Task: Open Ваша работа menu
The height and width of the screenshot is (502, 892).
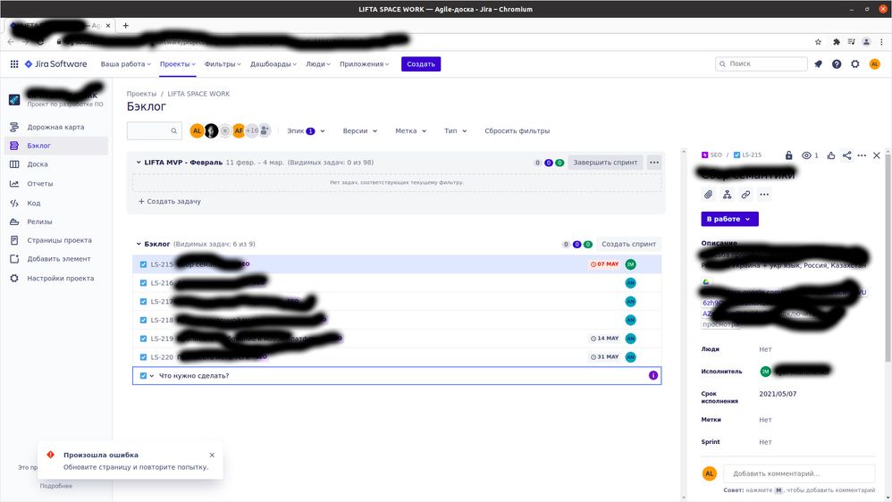Action: point(126,64)
